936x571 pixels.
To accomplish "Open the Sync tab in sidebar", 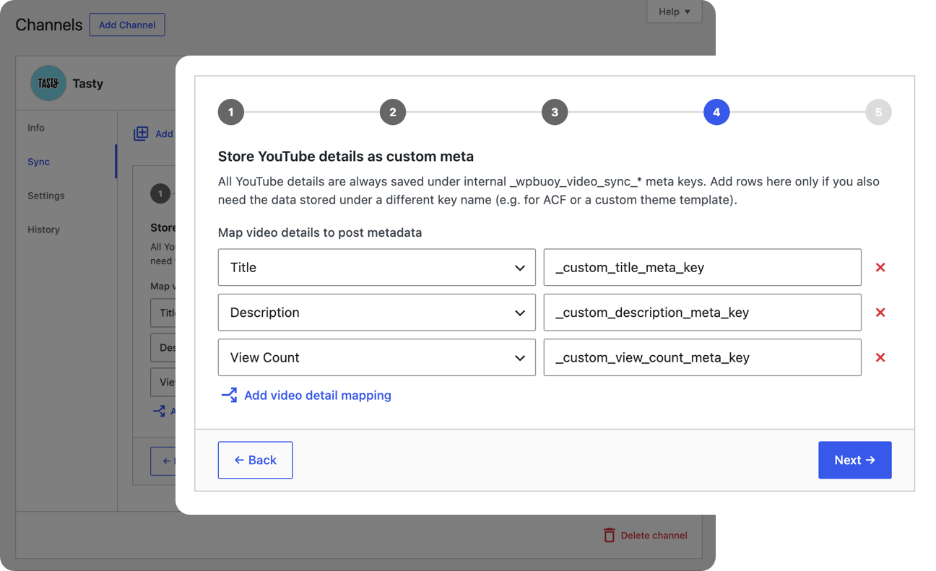I will click(38, 162).
